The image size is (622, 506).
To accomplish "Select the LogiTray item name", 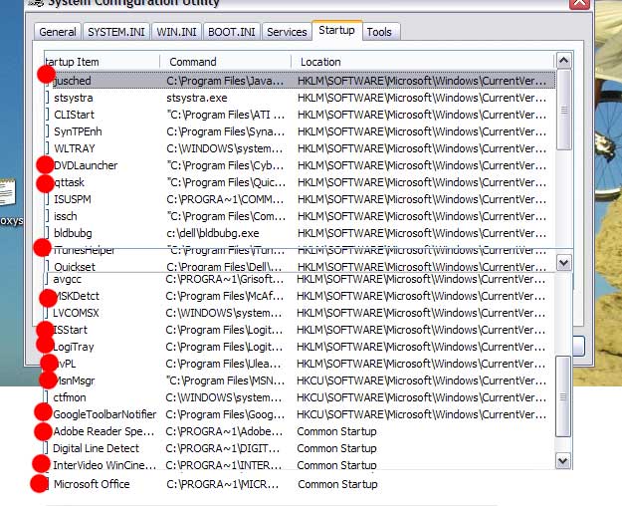I will click(x=74, y=347).
